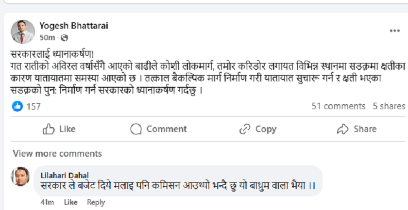Open the 51 comments link
408x210 pixels.
(338, 106)
